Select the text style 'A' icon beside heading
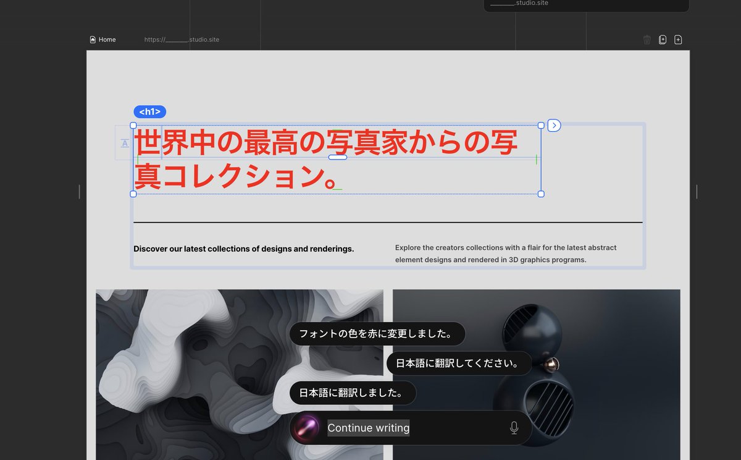Viewport: 741px width, 460px height. pos(125,142)
